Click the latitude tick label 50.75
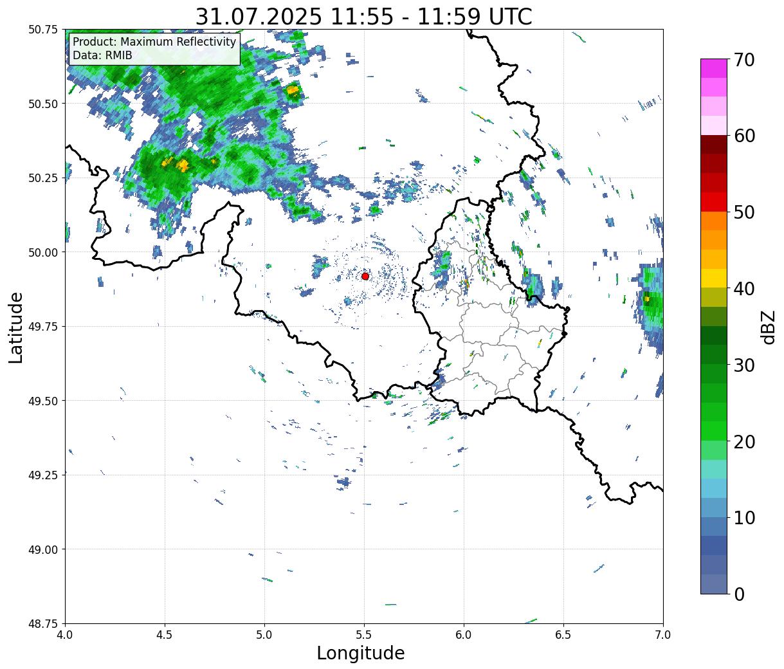Viewport: 784px width, 669px height. point(43,30)
